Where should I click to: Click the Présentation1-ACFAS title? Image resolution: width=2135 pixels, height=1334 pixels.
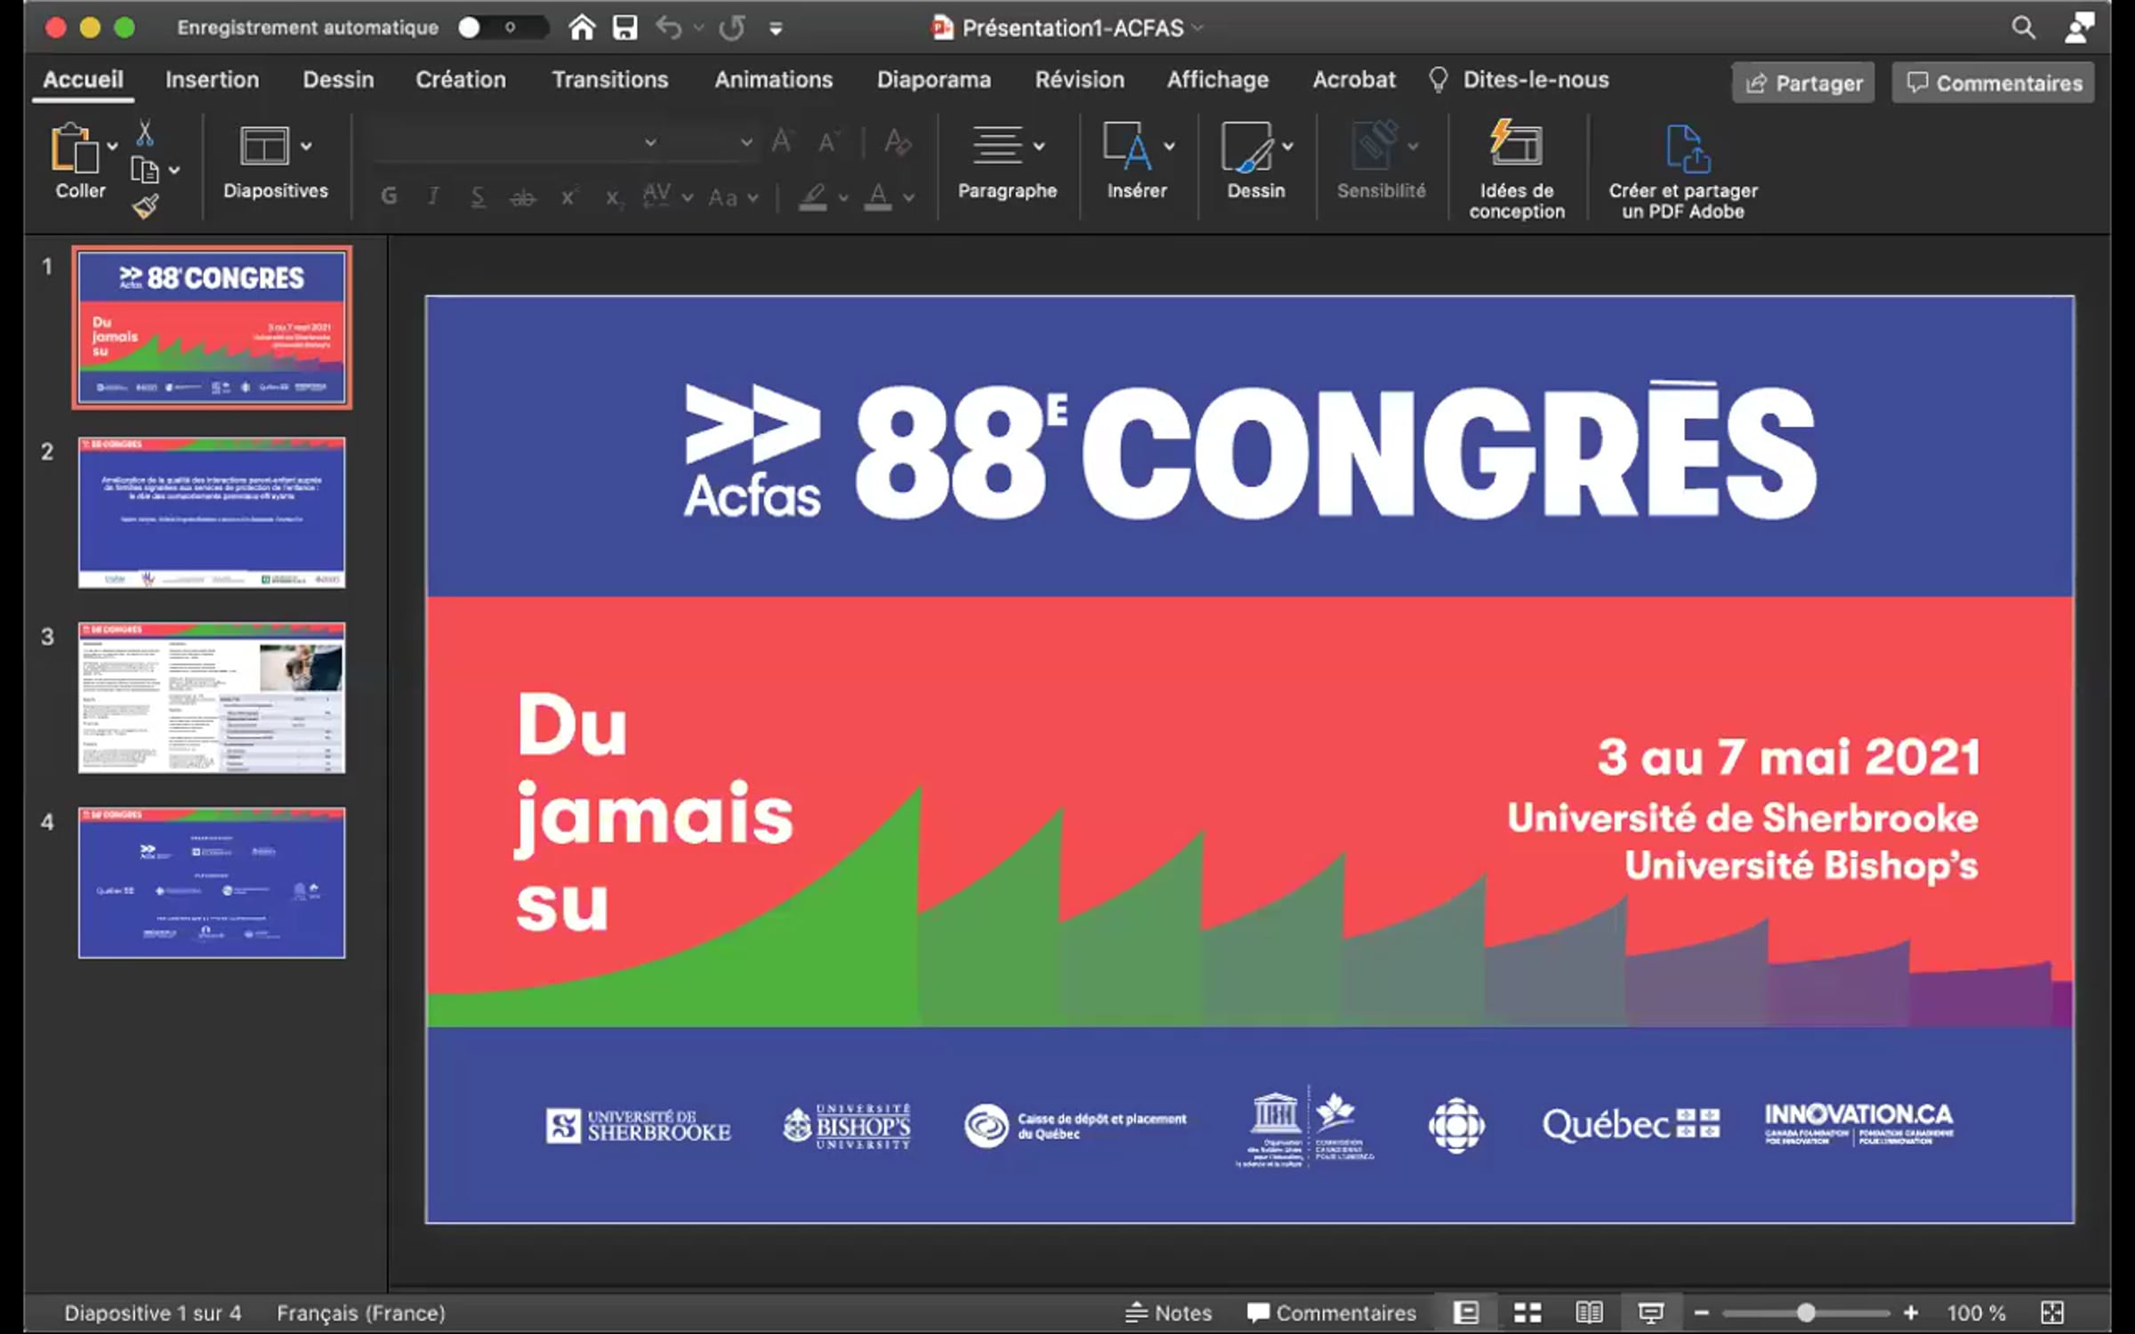(1073, 28)
